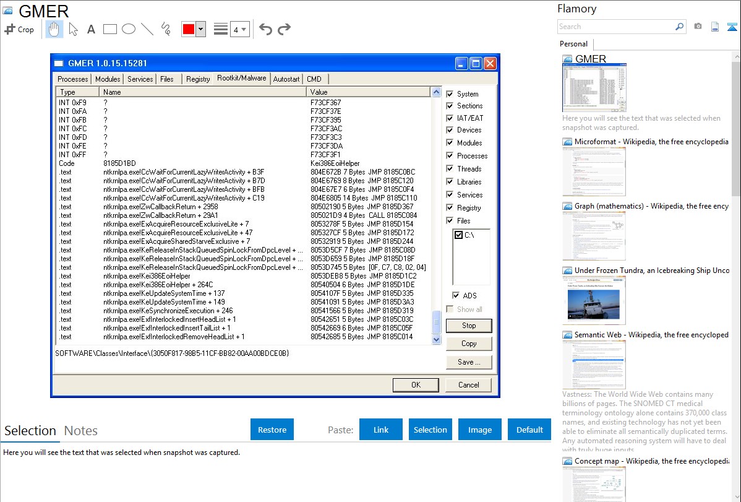Select the straight line tool
The width and height of the screenshot is (741, 502).
pos(147,29)
